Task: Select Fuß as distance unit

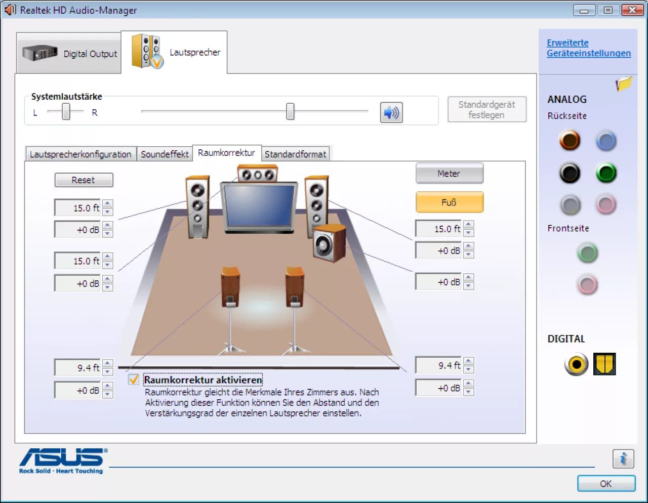Action: pos(450,202)
